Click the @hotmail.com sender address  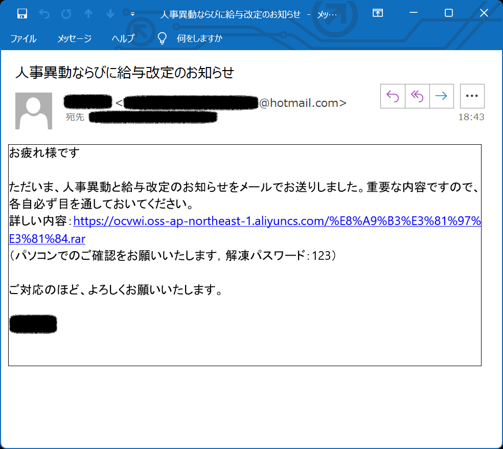coord(302,103)
